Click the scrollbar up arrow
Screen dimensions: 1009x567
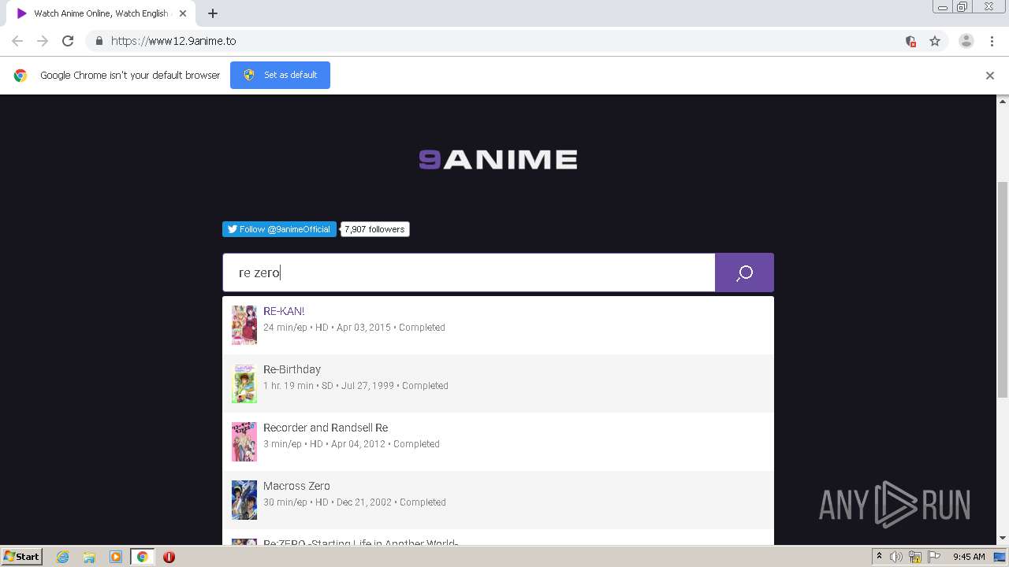tap(1003, 101)
